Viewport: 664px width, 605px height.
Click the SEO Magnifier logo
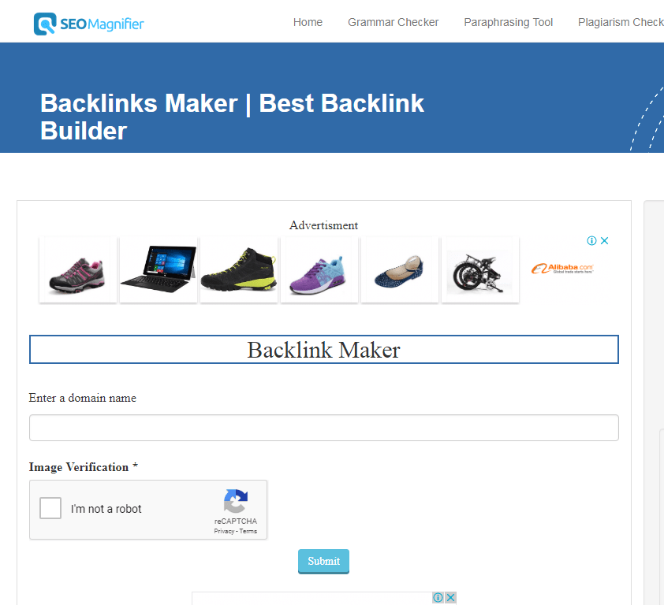click(88, 24)
